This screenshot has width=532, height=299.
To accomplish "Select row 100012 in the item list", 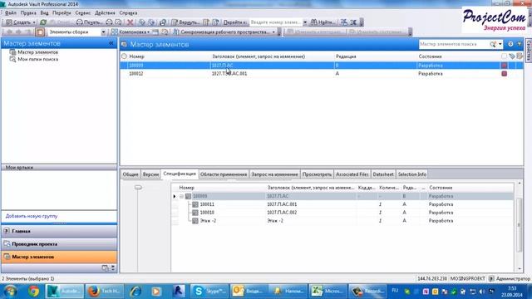I will [322, 74].
